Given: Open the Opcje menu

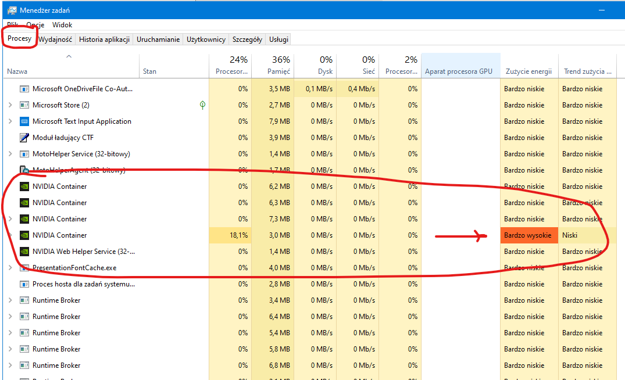Looking at the screenshot, I should (x=35, y=25).
